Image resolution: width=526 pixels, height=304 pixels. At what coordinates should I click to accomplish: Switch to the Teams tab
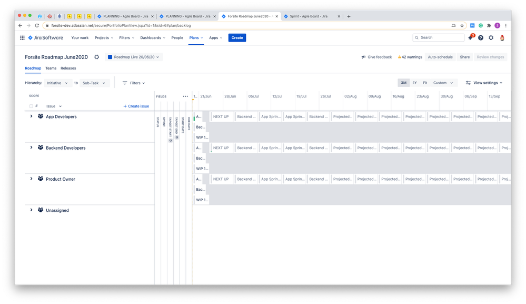click(x=51, y=68)
